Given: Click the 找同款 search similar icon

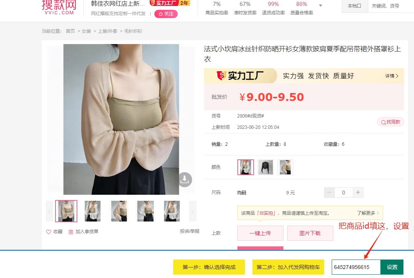Looking at the screenshot, I should 383,122.
